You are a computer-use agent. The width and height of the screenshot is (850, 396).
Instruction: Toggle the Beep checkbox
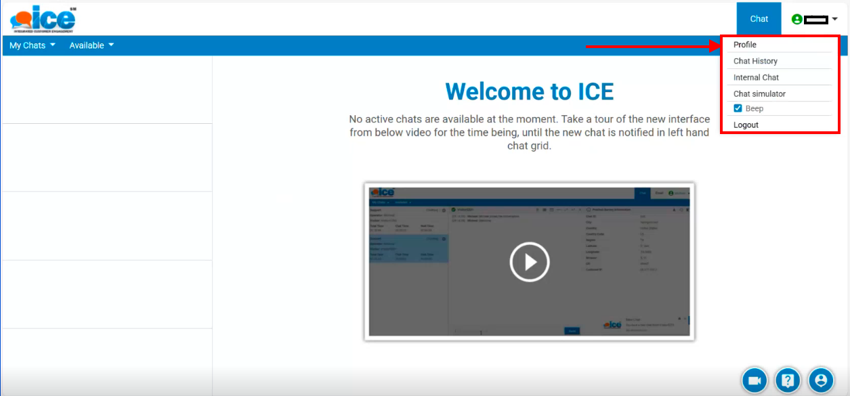pyautogui.click(x=738, y=108)
